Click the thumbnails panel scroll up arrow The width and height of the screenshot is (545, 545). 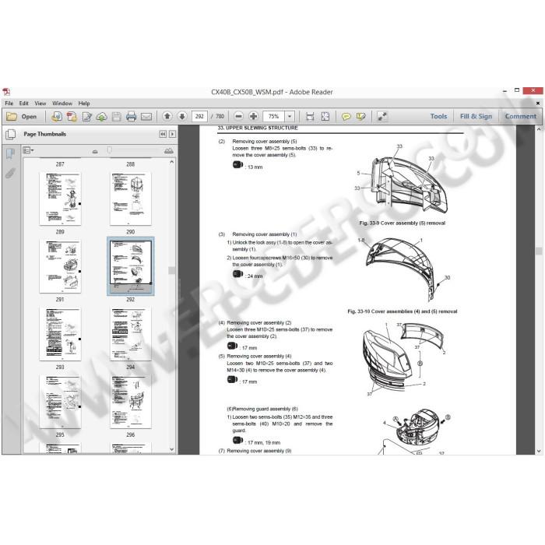point(172,162)
